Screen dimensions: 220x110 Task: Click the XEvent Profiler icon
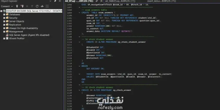(x=7, y=38)
